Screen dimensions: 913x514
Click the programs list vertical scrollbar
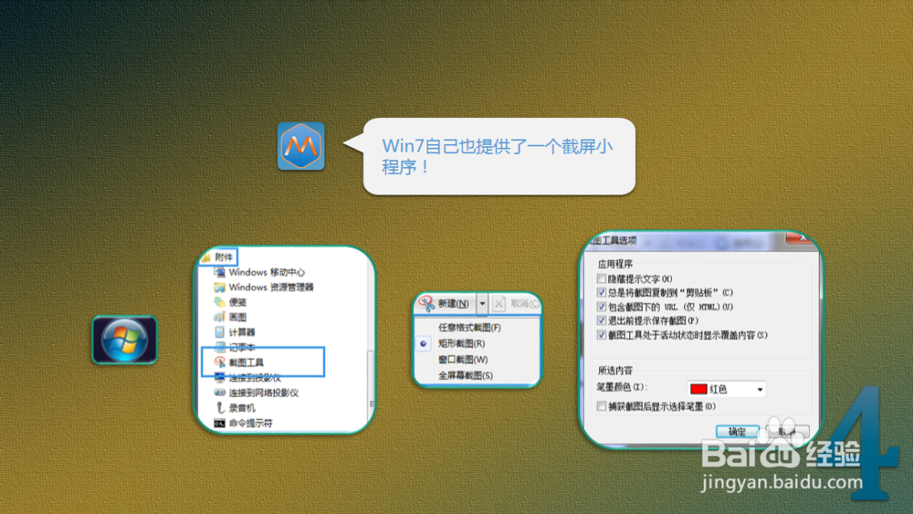371,387
